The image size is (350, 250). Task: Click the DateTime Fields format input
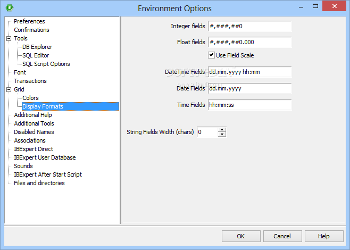(250, 72)
